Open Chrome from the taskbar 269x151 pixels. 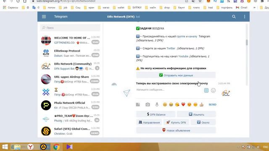(56, 147)
